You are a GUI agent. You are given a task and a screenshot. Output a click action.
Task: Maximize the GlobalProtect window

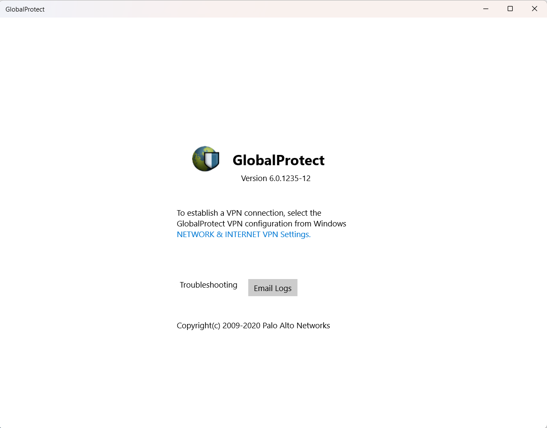point(510,9)
